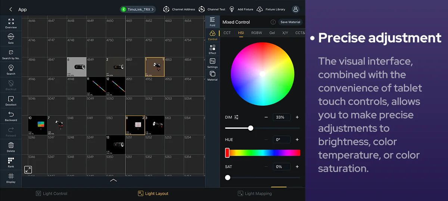This screenshot has height=201, width=448.
Task: Open the Rank tool
Action: (11, 162)
